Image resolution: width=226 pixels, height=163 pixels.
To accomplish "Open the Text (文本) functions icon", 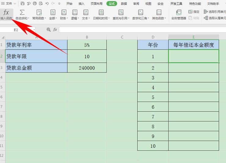I will click(x=86, y=13).
